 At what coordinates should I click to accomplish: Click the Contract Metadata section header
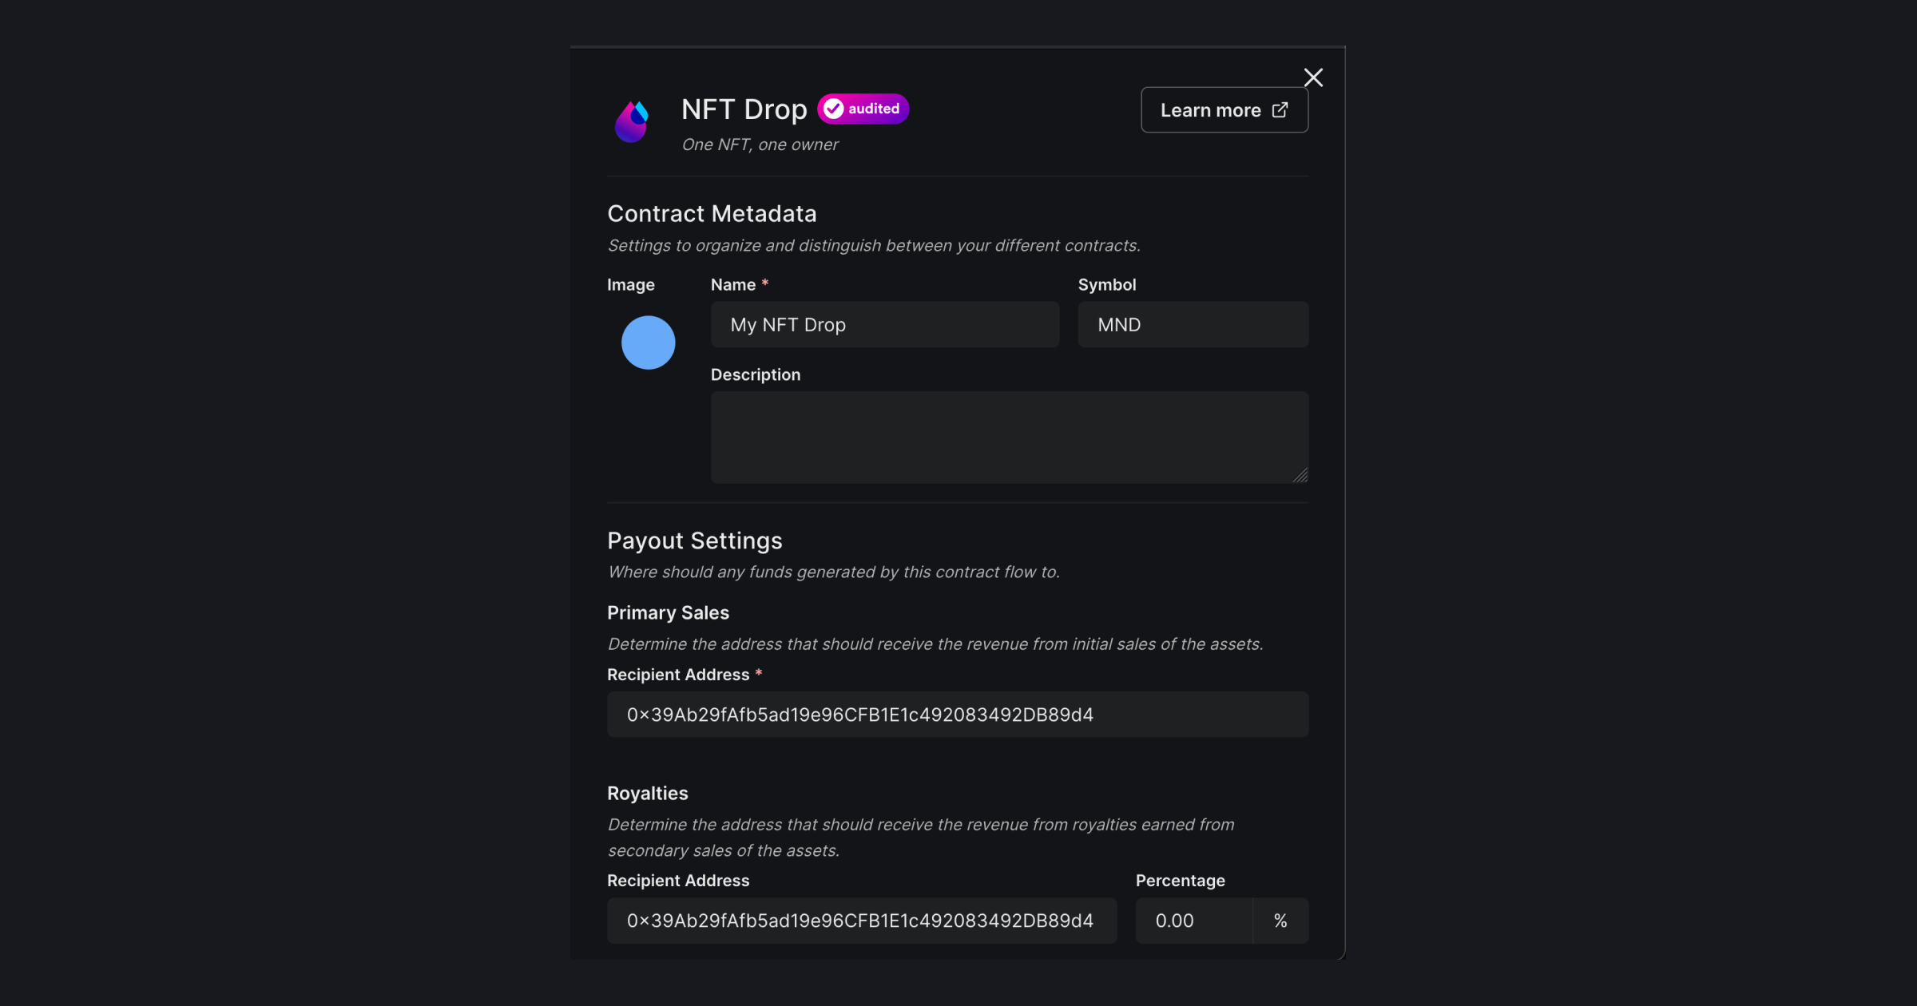[x=711, y=213]
